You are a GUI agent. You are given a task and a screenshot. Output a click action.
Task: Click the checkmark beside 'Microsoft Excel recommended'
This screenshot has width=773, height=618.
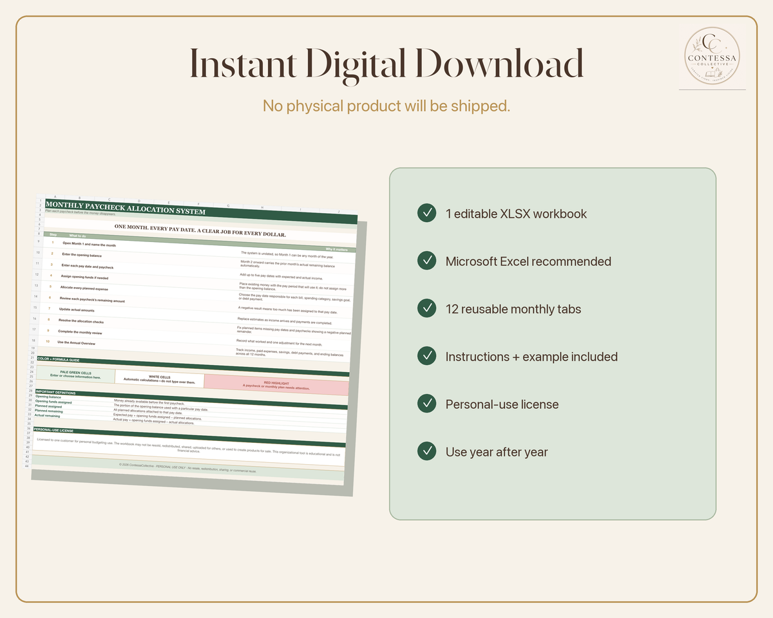[426, 261]
